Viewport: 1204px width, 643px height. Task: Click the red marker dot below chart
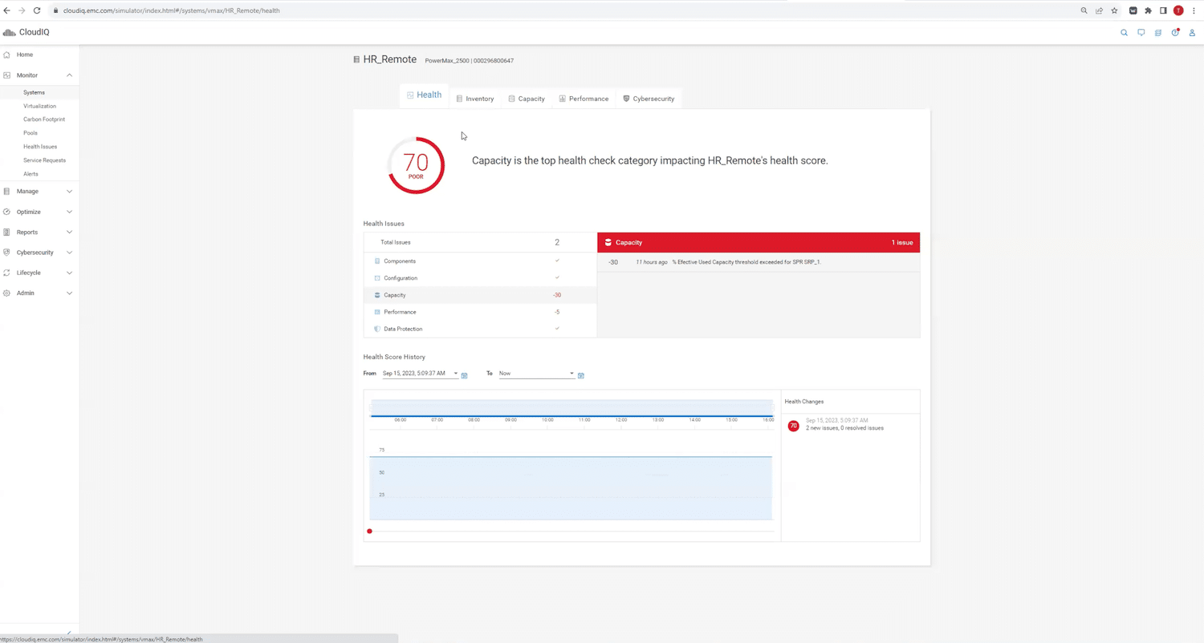(369, 532)
